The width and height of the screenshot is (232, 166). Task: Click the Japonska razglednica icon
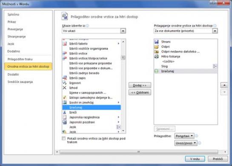(x=65, y=117)
